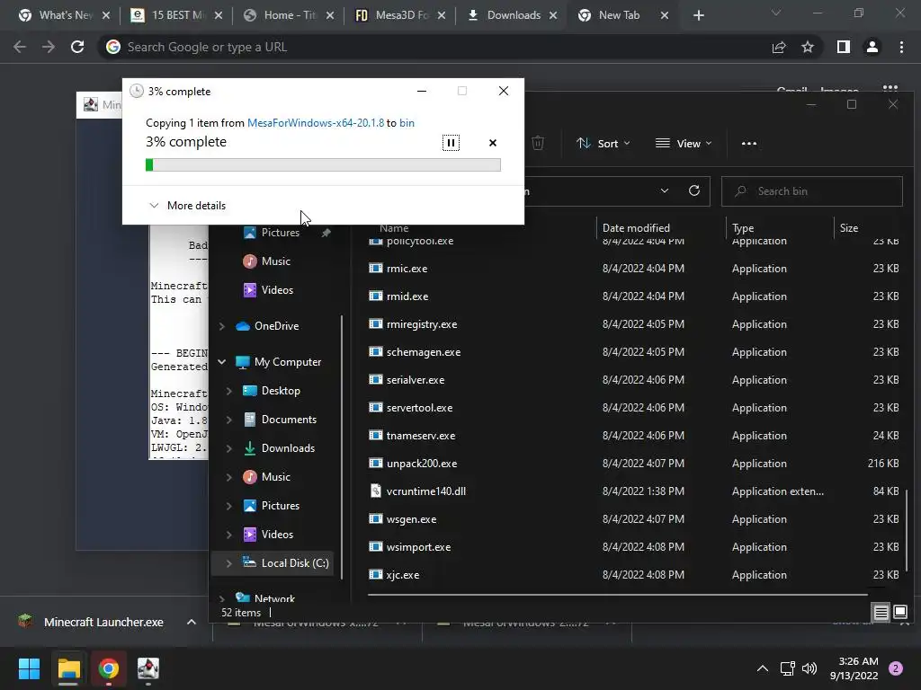Open Downloads folder in navigation pane
Screen dimensions: 921x690
point(288,448)
